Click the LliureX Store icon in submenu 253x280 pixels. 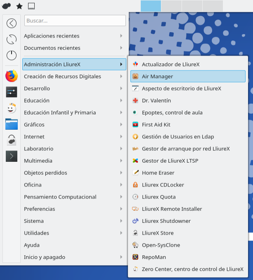(x=135, y=233)
